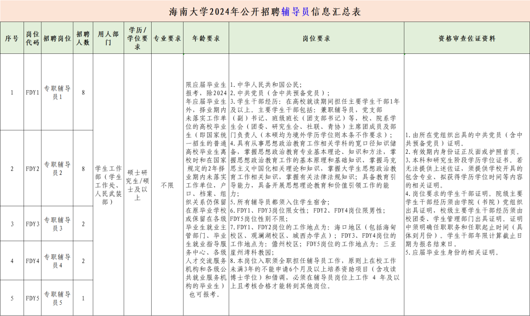The width and height of the screenshot is (530, 316).
Task: Click recruit count 2 in FDY3 row
Action: pos(83,224)
